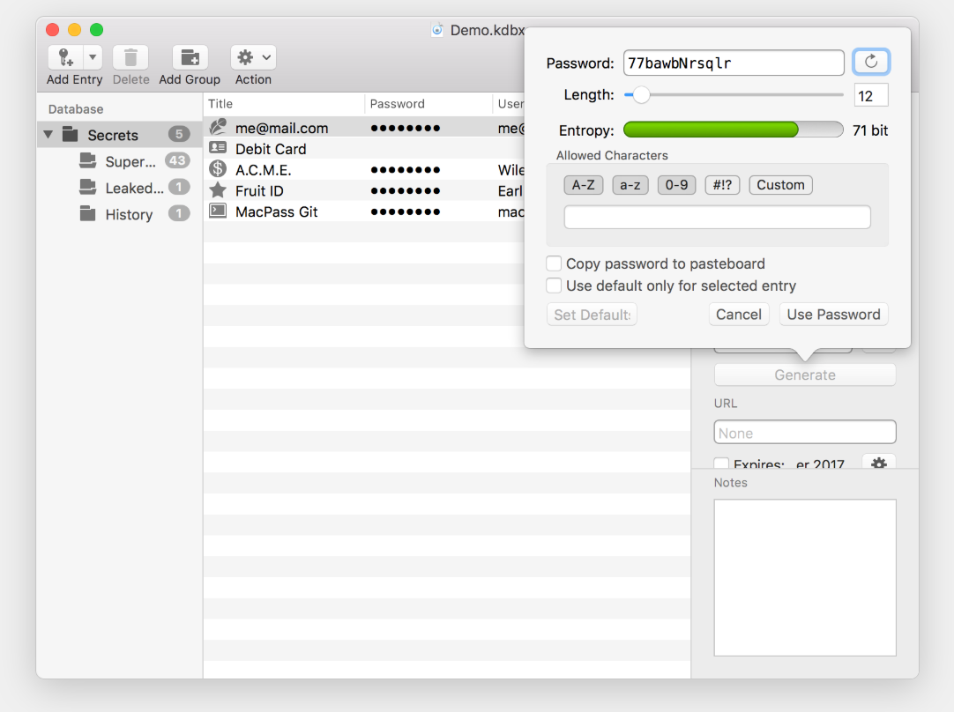Select the me@mail.com password dots

406,129
